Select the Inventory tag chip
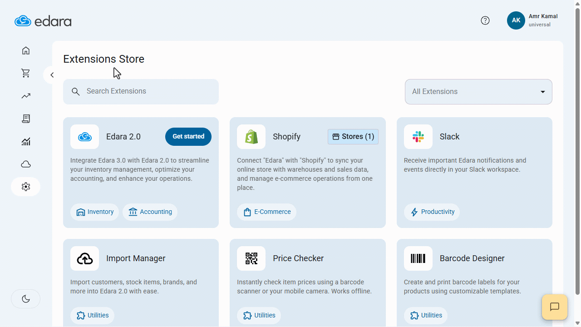 [95, 212]
